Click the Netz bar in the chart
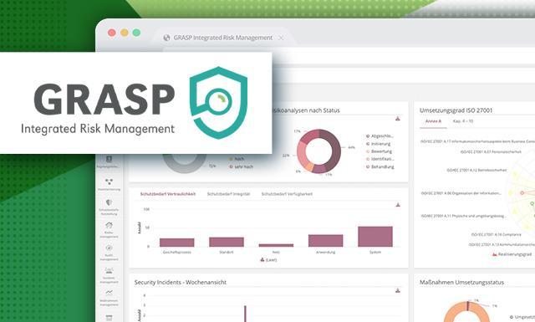 276,245
